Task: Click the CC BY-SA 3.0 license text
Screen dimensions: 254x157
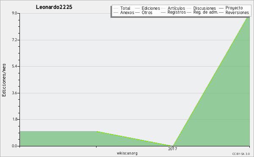Action: pos(241,154)
